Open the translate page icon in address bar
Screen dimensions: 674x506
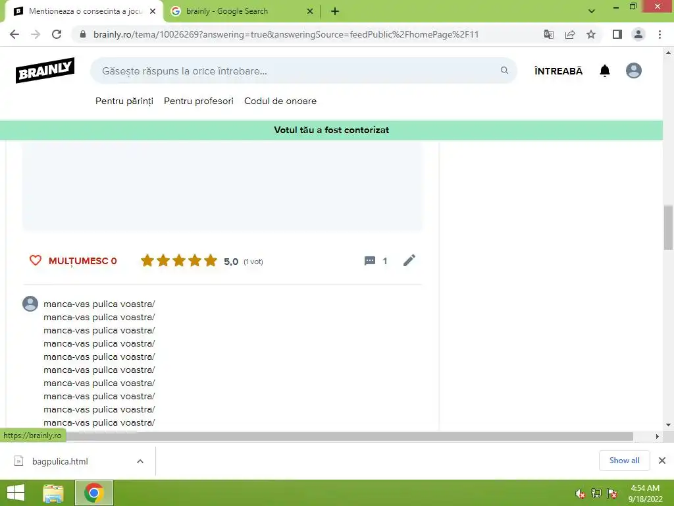pos(548,34)
